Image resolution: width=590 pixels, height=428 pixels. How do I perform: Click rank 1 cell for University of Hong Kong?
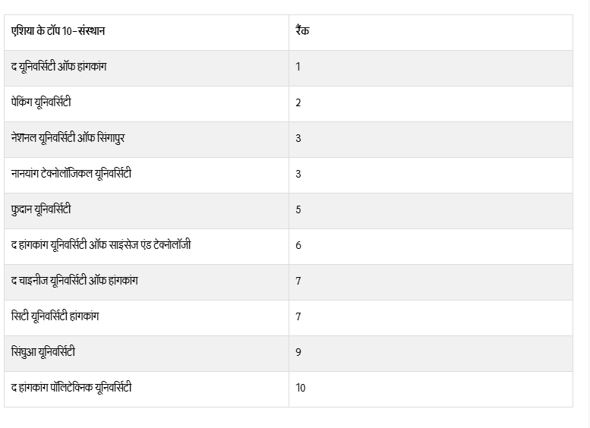pyautogui.click(x=298, y=67)
